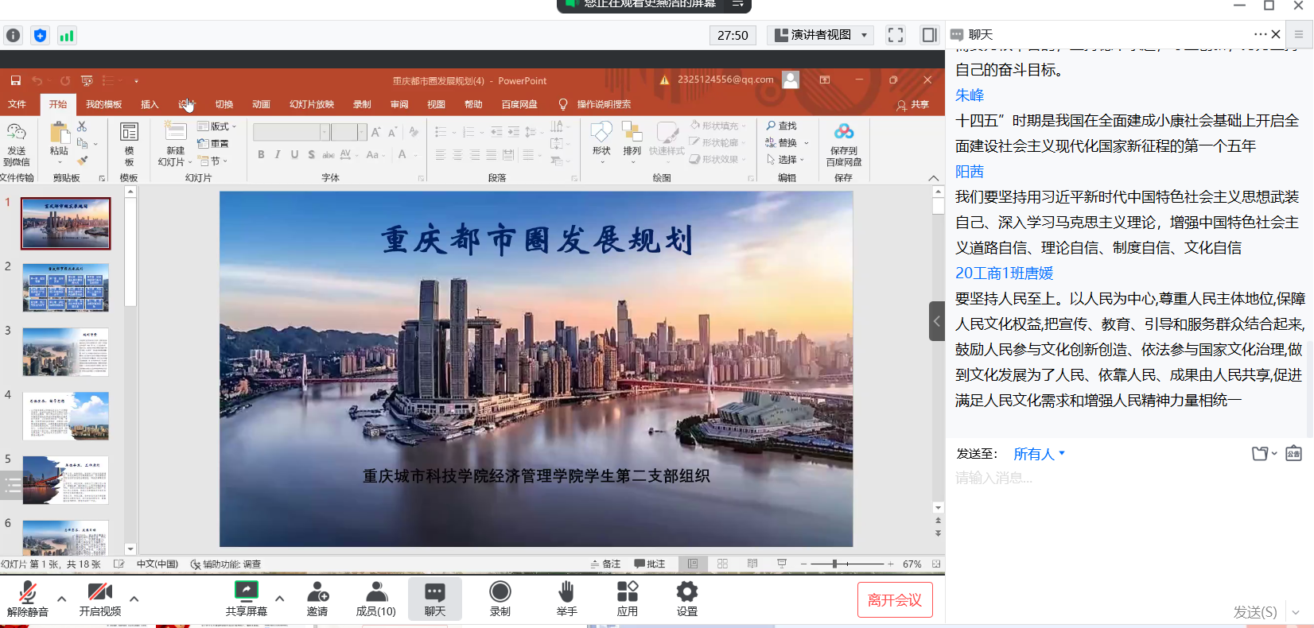Select the 开始 ribbon tab

[x=58, y=104]
